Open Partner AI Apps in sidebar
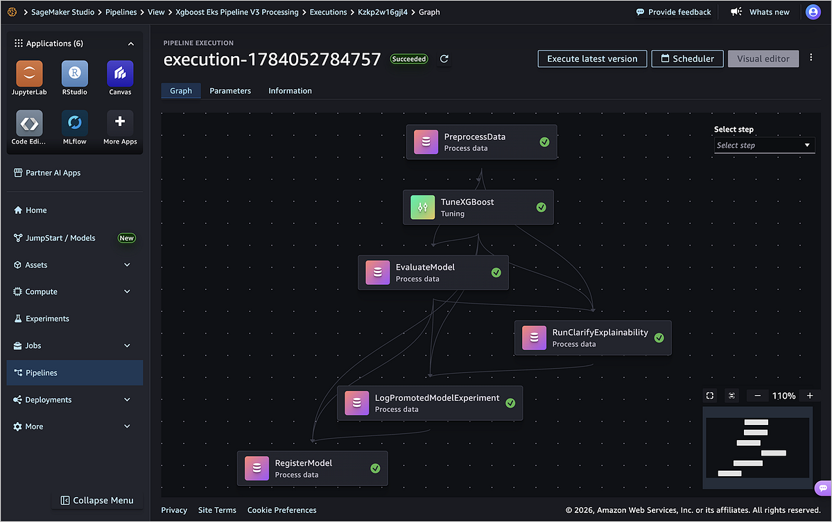Image resolution: width=832 pixels, height=522 pixels. point(75,173)
